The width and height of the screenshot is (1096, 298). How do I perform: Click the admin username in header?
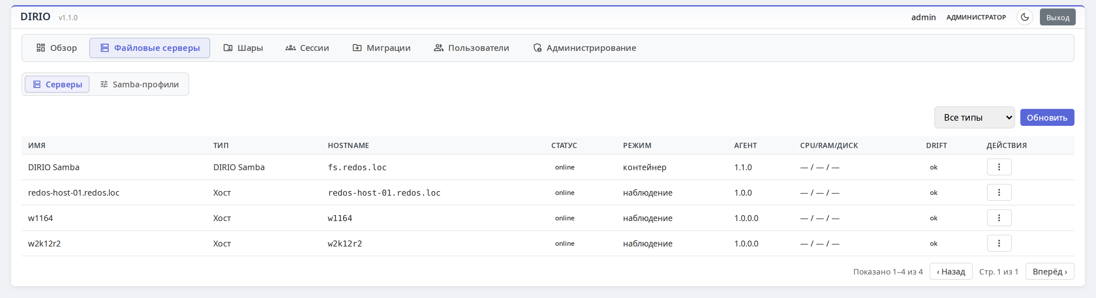click(x=923, y=17)
